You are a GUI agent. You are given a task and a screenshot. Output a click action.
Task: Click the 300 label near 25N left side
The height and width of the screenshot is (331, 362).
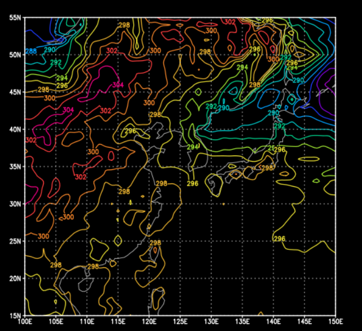43,237
